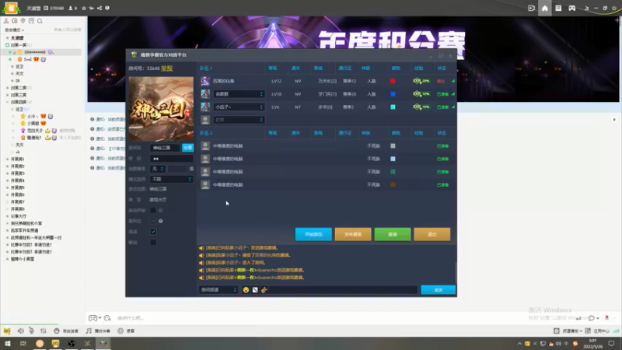This screenshot has height=350, width=622.
Task: Click the blue 发送 send button
Action: pos(439,290)
